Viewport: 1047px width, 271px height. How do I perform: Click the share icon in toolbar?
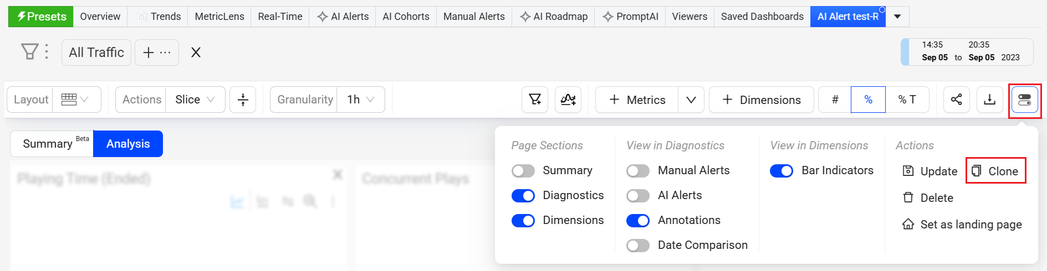956,100
